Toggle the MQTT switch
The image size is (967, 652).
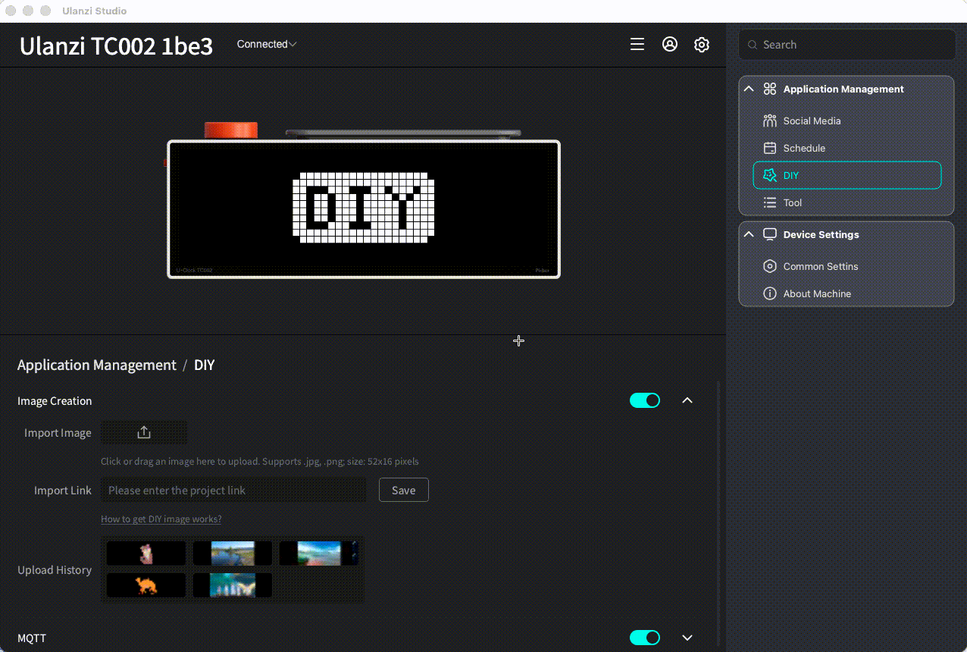pyautogui.click(x=645, y=638)
